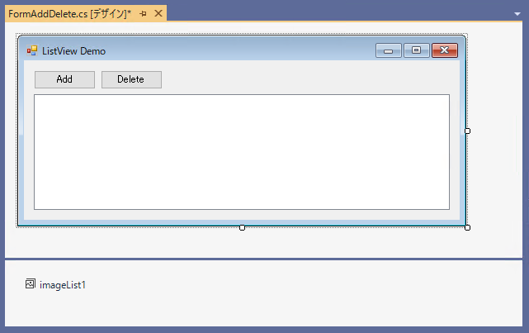The image size is (529, 333).
Task: Select the empty ListView control
Action: (x=242, y=152)
